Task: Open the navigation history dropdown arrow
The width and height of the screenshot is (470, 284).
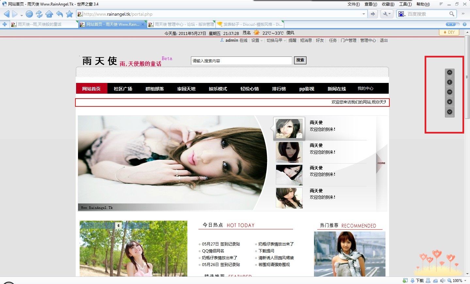Action: [22, 15]
